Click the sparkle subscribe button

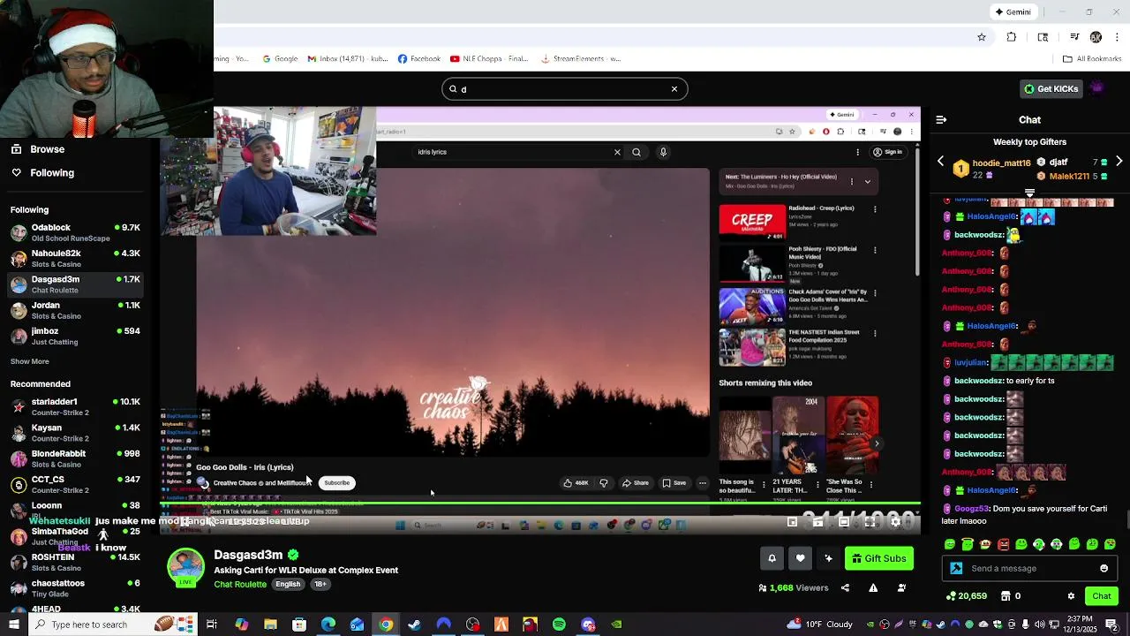828,558
